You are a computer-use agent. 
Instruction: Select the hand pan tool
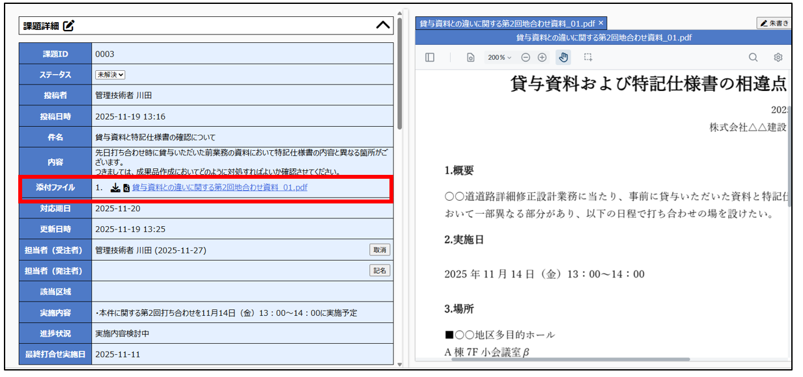pyautogui.click(x=563, y=57)
